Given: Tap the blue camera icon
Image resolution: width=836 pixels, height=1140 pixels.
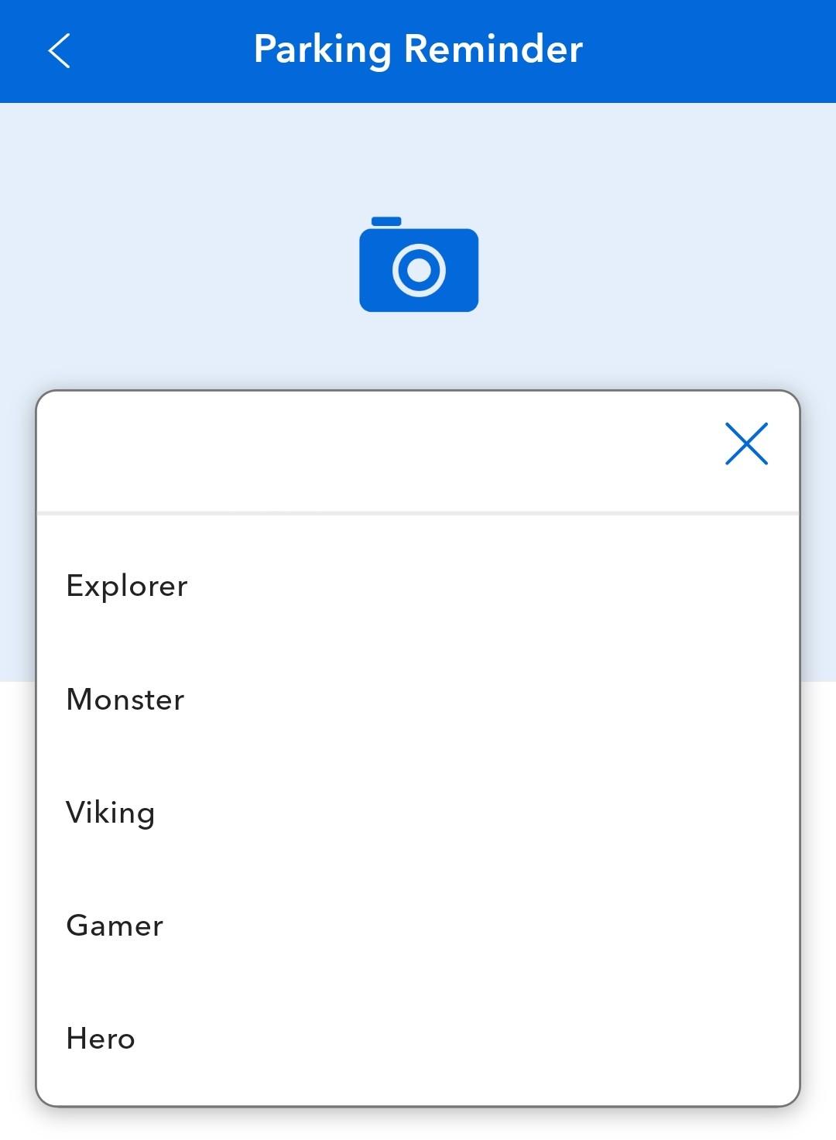Looking at the screenshot, I should tap(419, 265).
